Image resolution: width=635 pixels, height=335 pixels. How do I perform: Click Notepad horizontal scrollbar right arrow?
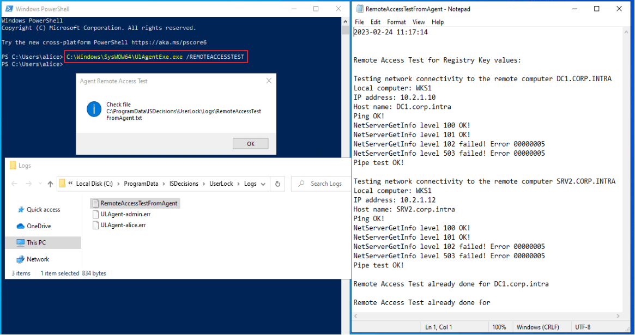618,316
